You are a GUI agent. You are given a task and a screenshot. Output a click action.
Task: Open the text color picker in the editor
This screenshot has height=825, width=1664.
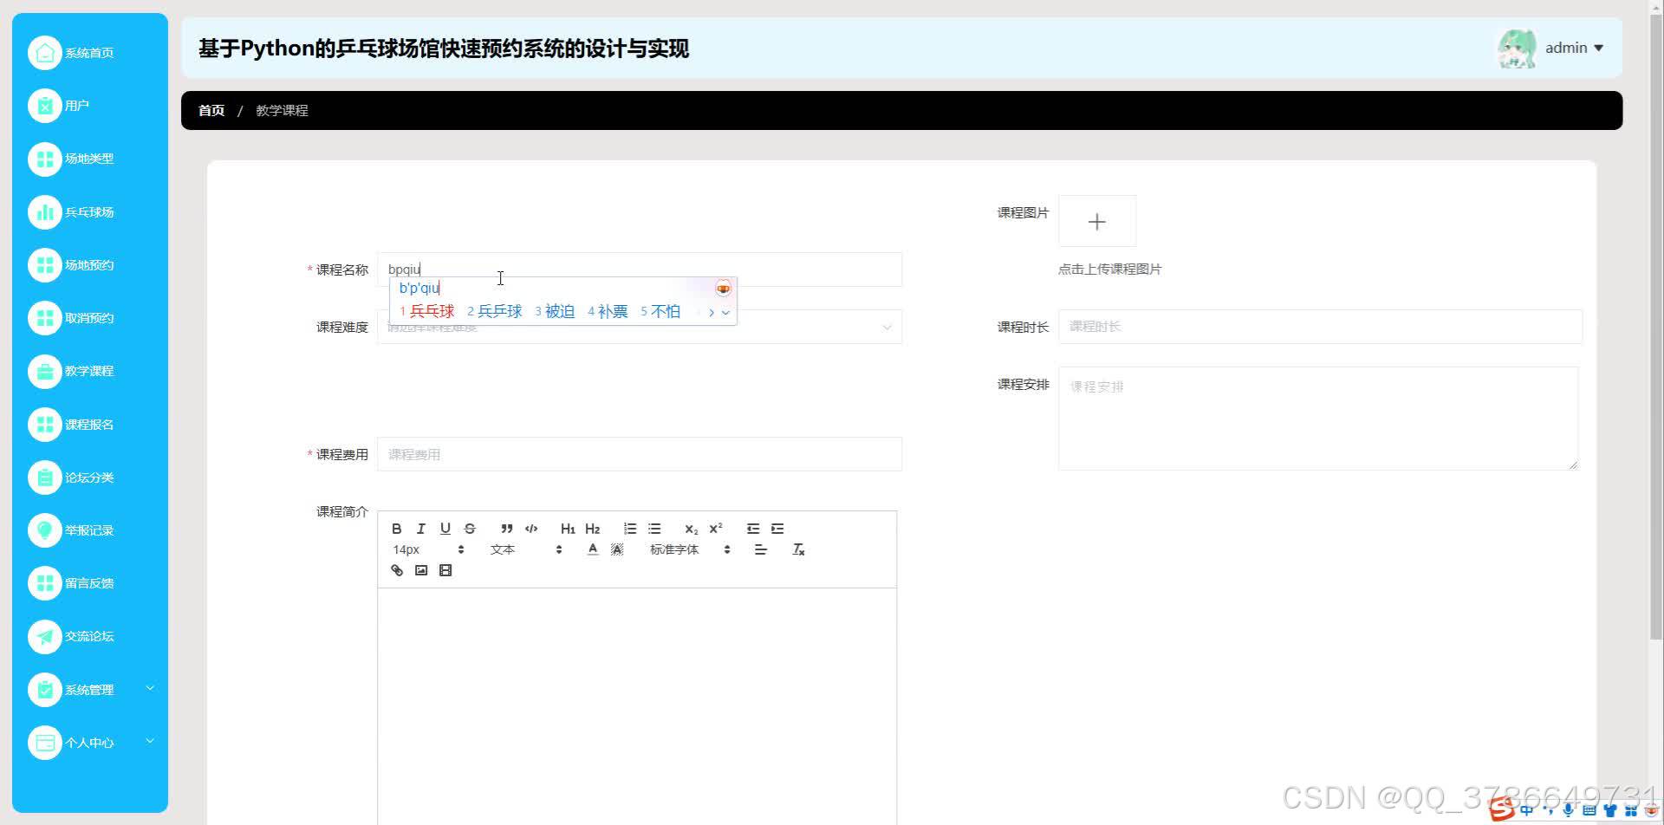tap(593, 549)
